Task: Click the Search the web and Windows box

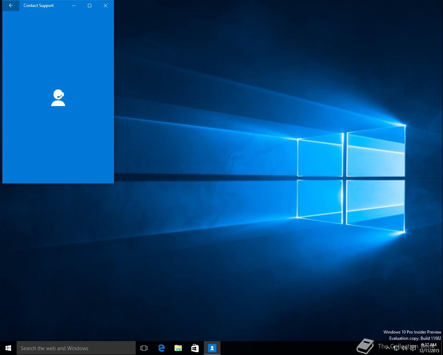Action: 76,348
